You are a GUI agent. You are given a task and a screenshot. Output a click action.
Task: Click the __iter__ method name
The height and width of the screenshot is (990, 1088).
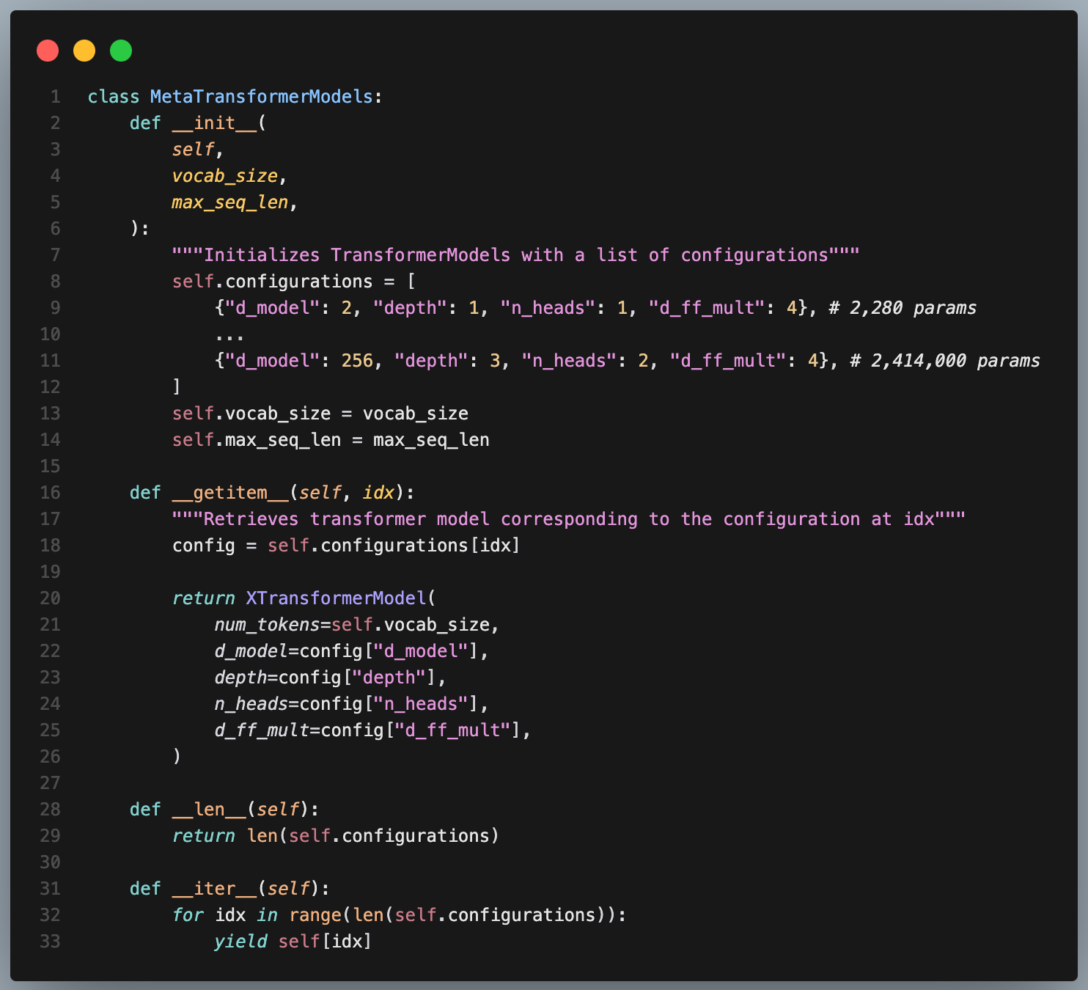pyautogui.click(x=214, y=889)
